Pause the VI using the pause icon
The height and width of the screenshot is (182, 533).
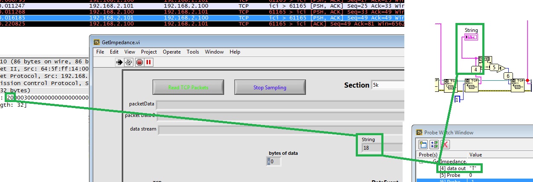coord(149,62)
